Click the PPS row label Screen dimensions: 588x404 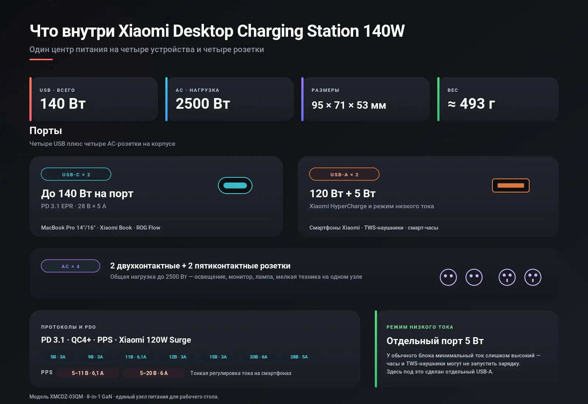coord(47,372)
